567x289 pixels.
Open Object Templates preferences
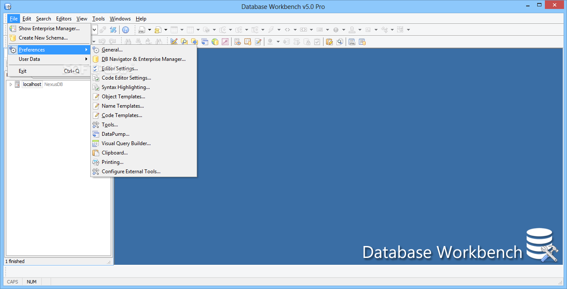click(x=143, y=97)
